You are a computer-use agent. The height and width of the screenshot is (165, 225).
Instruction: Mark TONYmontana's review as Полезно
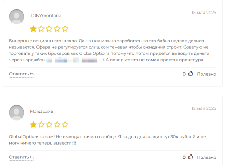[207, 74]
